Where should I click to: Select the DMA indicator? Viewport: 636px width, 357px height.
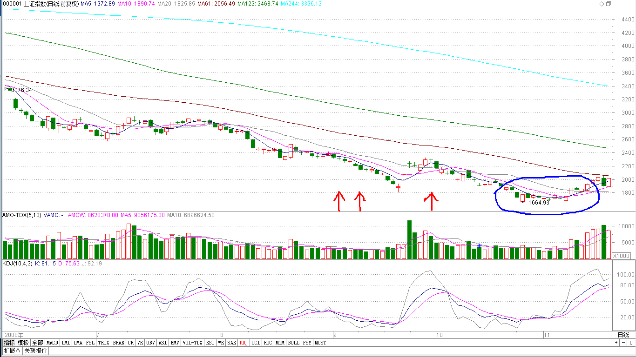click(78, 343)
